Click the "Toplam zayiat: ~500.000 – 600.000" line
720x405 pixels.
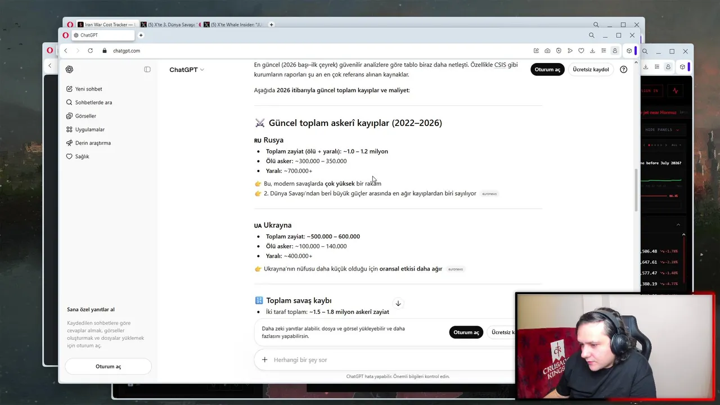tap(313, 236)
